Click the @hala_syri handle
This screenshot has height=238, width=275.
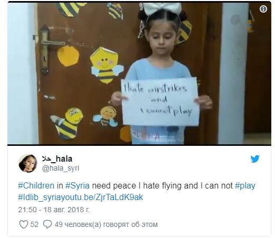[x=61, y=168]
